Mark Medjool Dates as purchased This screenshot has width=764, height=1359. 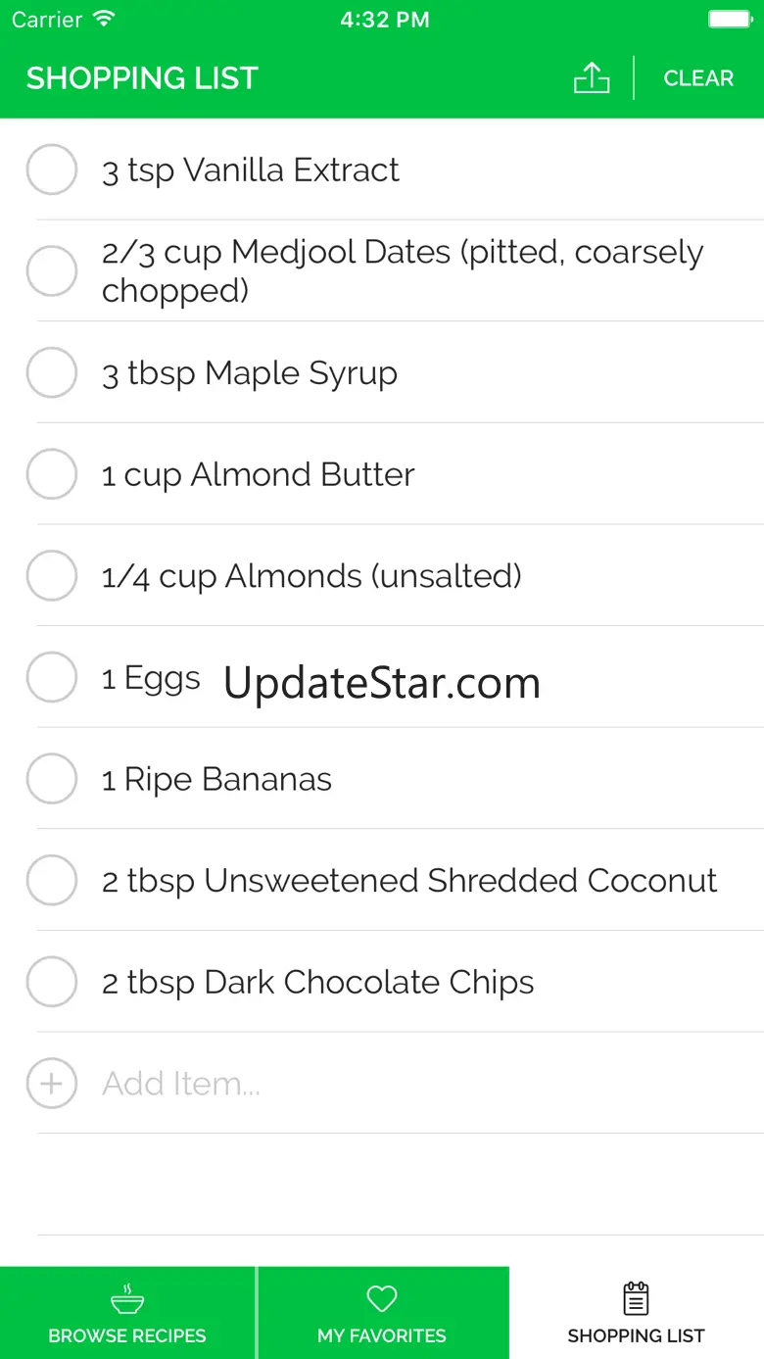click(51, 271)
